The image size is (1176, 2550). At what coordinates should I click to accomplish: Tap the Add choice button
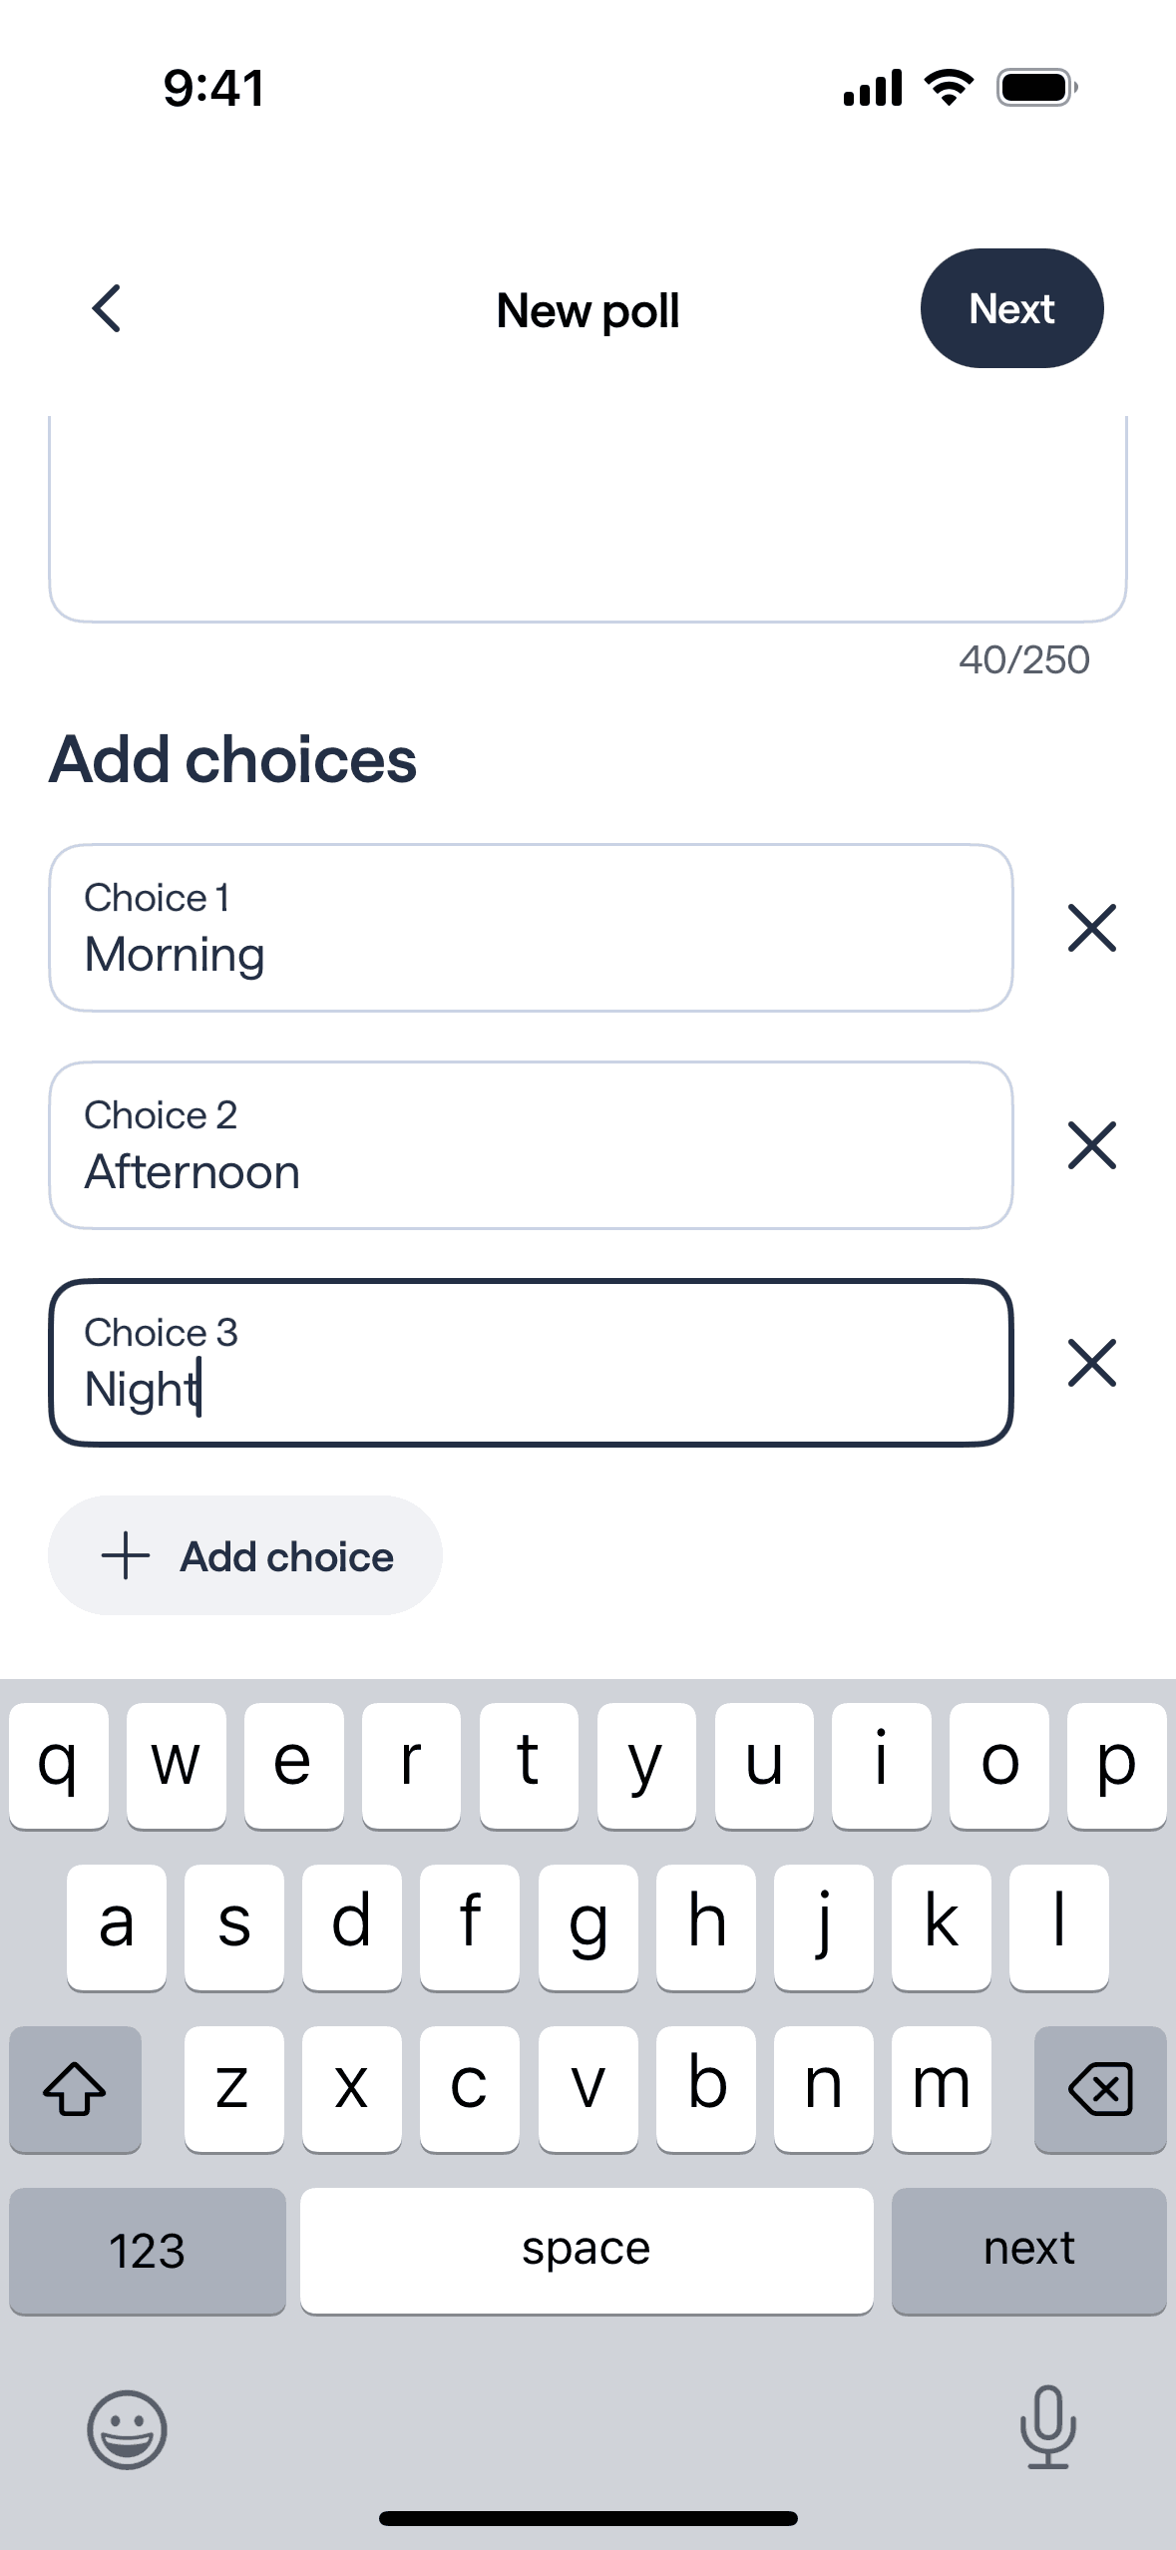(x=245, y=1555)
